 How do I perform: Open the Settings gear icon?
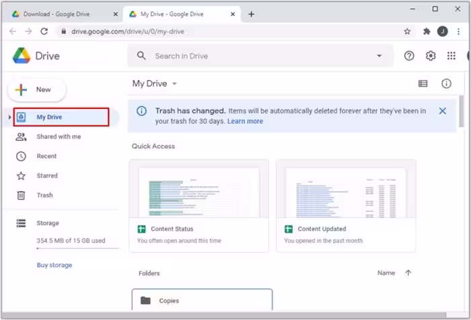(x=431, y=56)
